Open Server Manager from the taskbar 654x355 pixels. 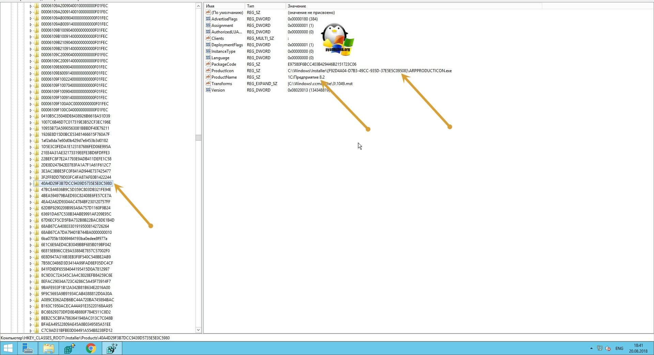(x=27, y=348)
